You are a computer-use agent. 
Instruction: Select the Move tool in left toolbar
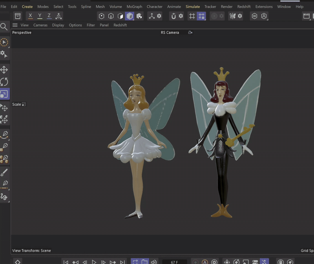click(4, 70)
